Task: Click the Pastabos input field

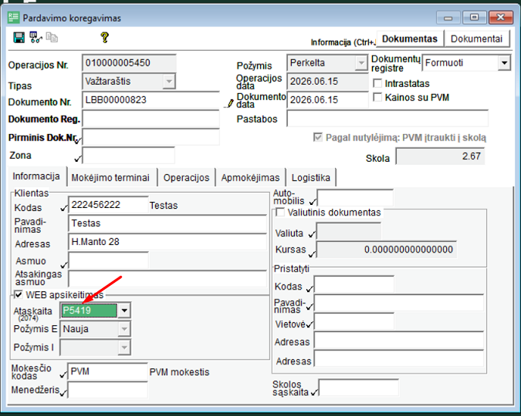Action: (x=387, y=119)
